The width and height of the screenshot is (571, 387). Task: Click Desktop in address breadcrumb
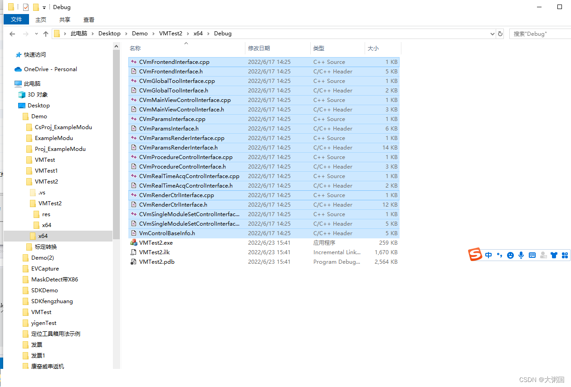point(110,34)
